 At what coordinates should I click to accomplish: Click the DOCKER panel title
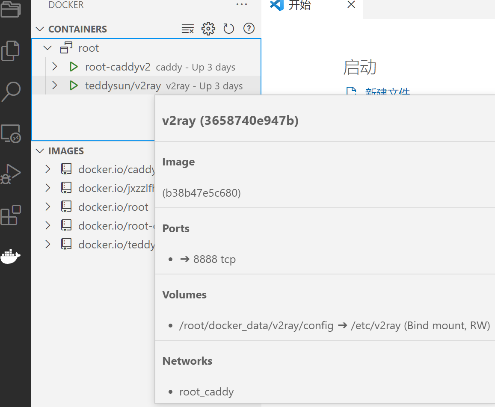click(66, 5)
